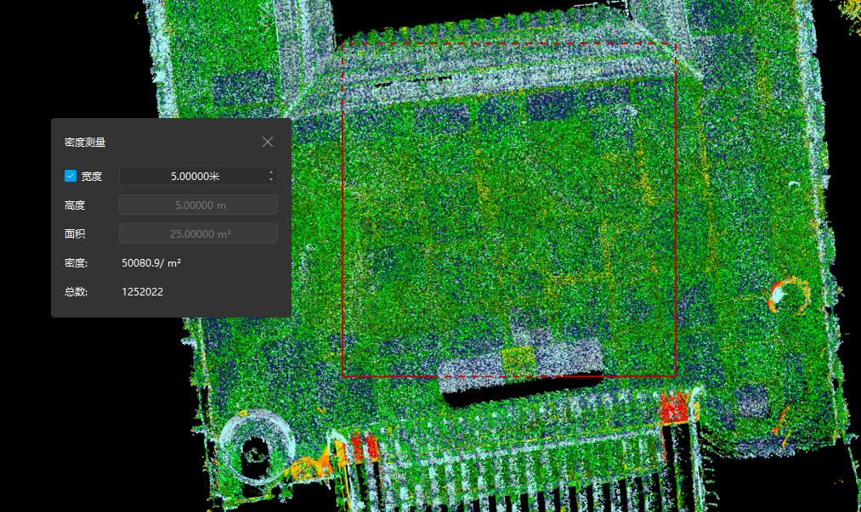Click the 面积 field showing 25.00000 m²
The height and width of the screenshot is (512, 861).
pyautogui.click(x=198, y=233)
